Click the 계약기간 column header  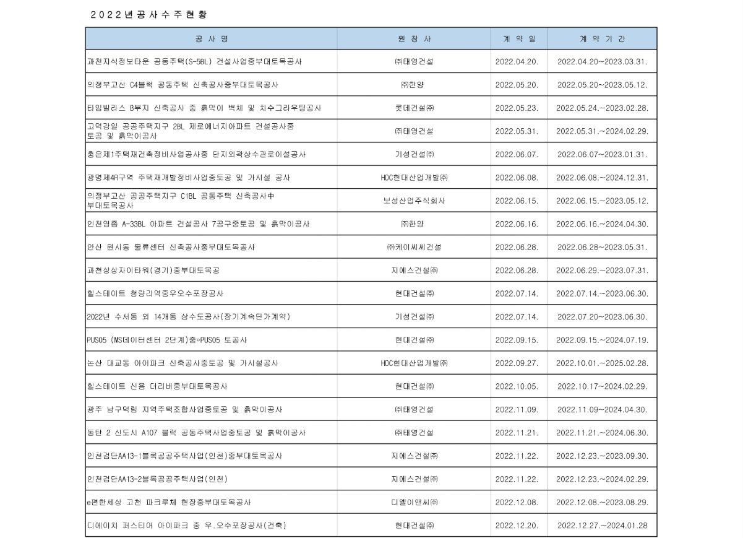[x=602, y=38]
